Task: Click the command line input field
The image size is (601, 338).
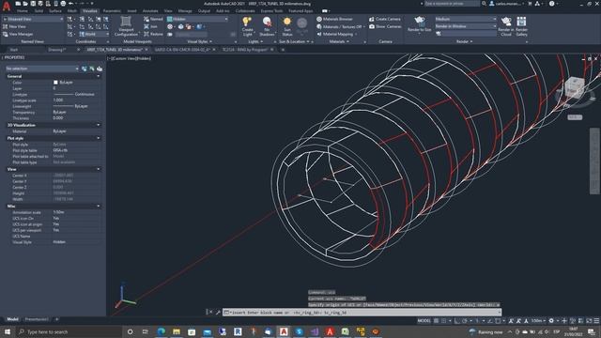Action: tap(362, 313)
